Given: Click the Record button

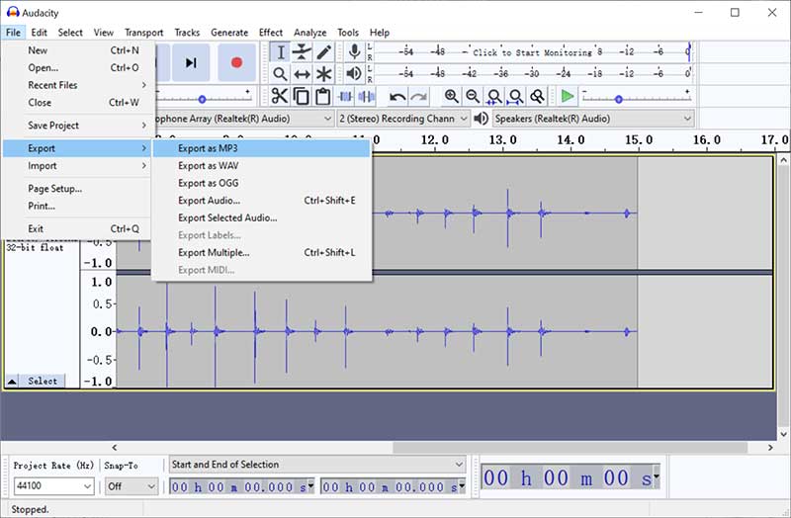Looking at the screenshot, I should click(x=236, y=62).
